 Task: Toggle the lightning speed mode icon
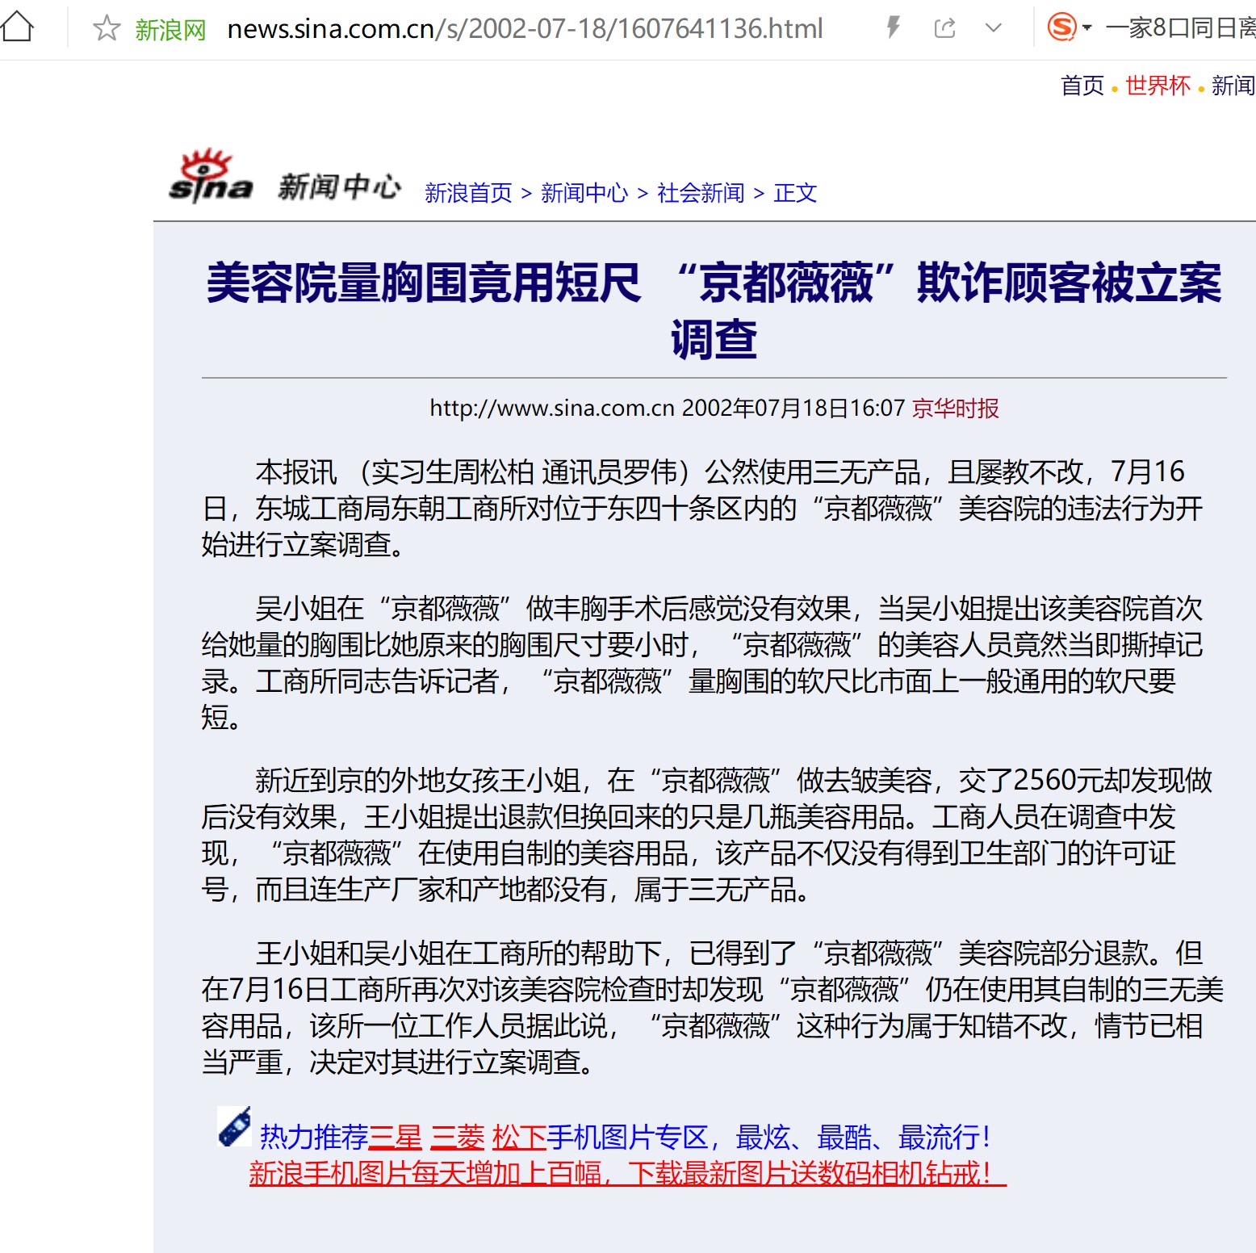pyautogui.click(x=893, y=28)
